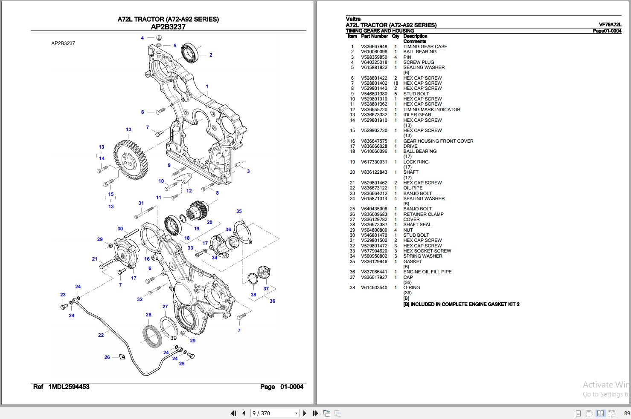Go to the next page
Screen dimensions: 631x419
[305, 413]
